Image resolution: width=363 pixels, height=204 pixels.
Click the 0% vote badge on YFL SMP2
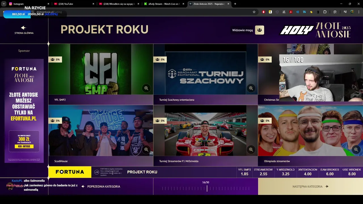55,59
